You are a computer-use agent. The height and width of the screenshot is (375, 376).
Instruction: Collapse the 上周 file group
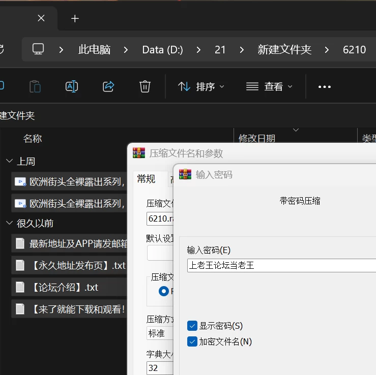pos(9,161)
